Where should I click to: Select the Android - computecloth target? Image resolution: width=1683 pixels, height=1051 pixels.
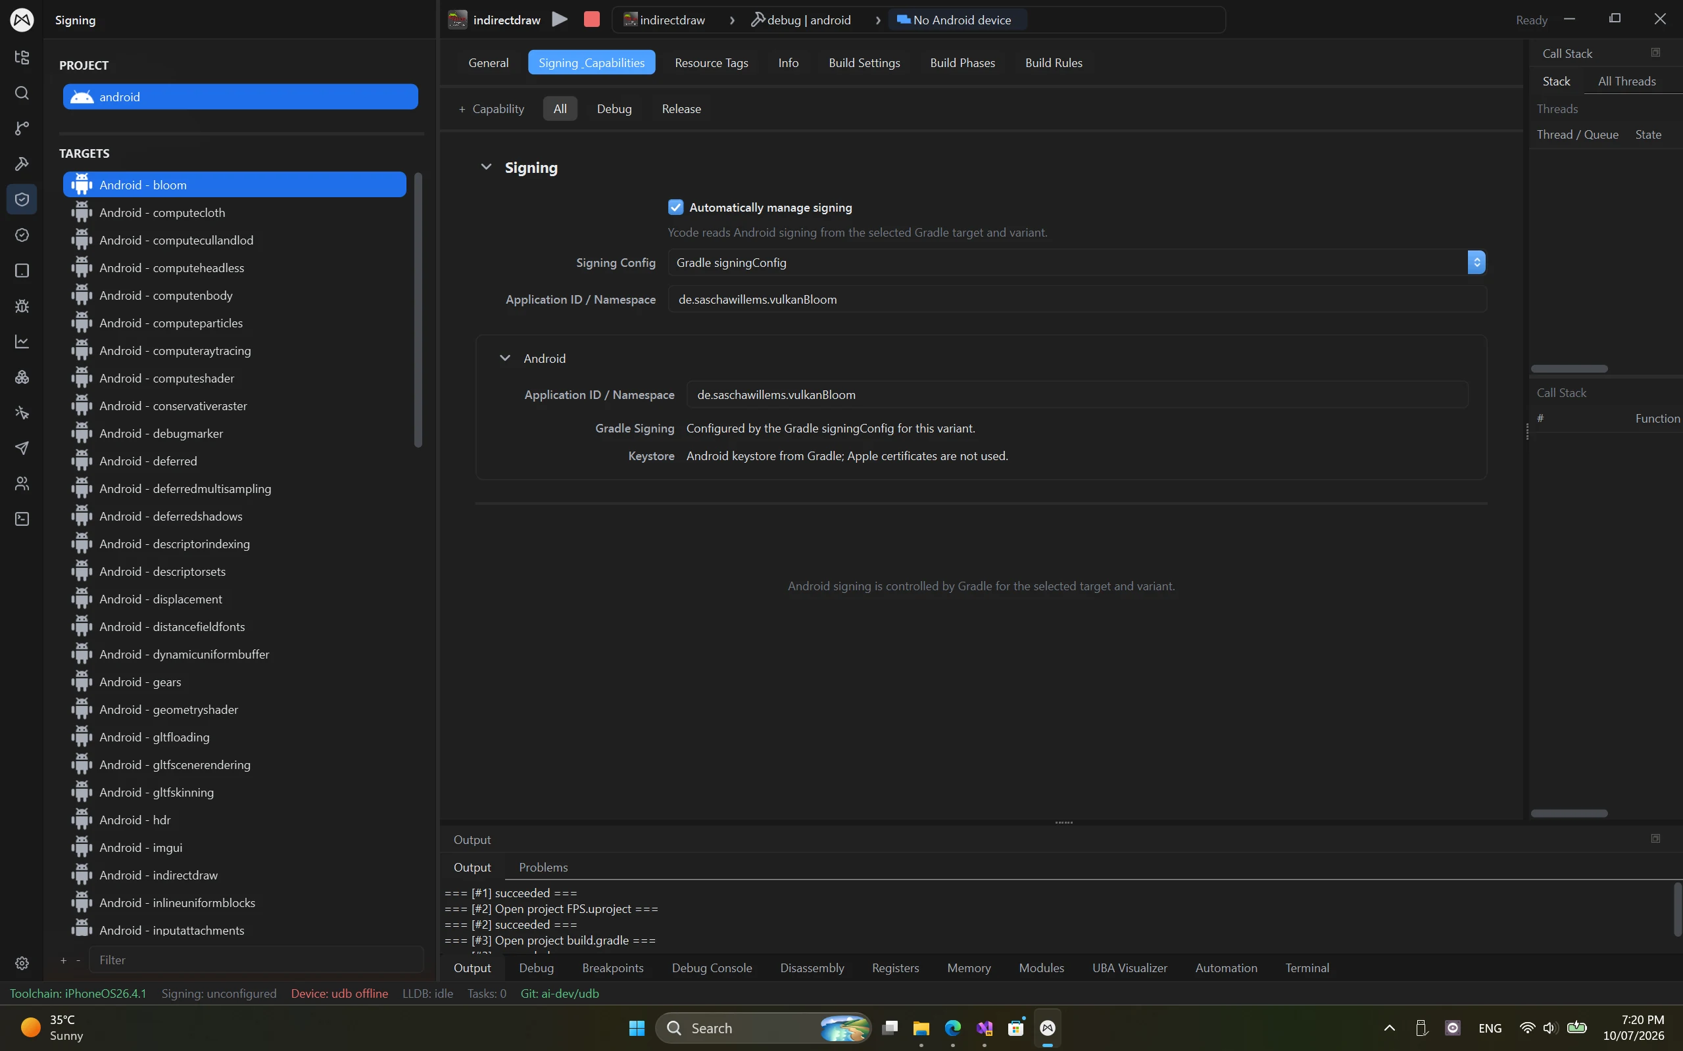coord(234,213)
